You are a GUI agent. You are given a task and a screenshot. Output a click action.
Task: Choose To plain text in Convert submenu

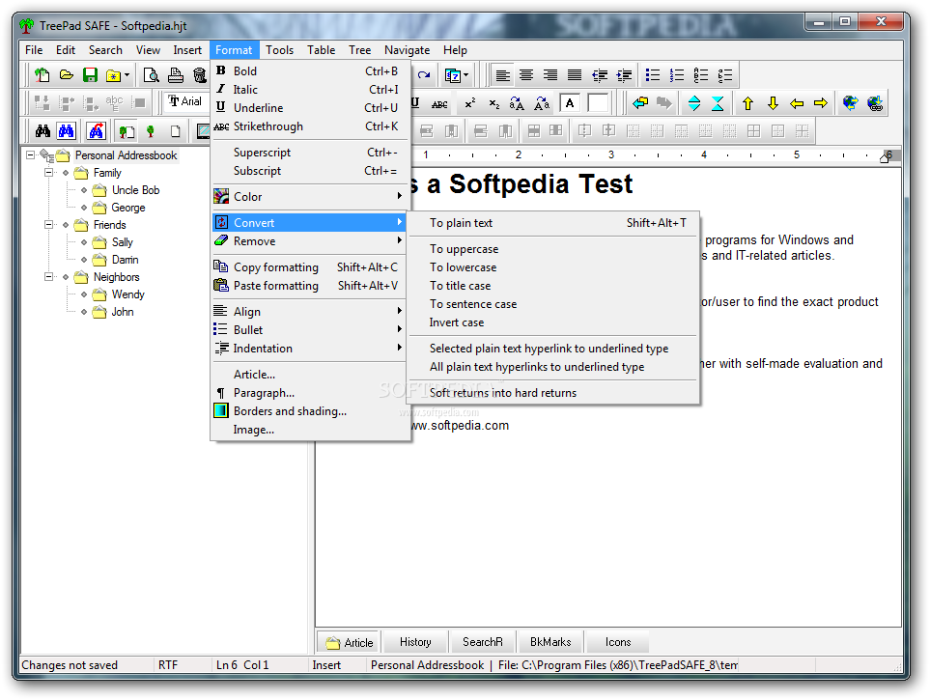pos(552,223)
